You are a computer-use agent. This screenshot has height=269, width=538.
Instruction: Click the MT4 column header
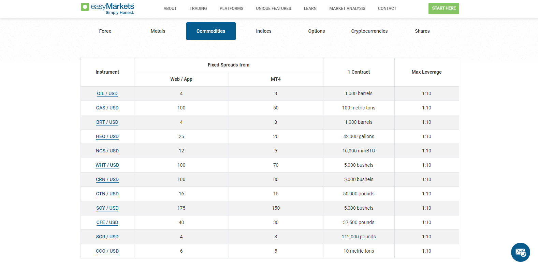click(276, 79)
